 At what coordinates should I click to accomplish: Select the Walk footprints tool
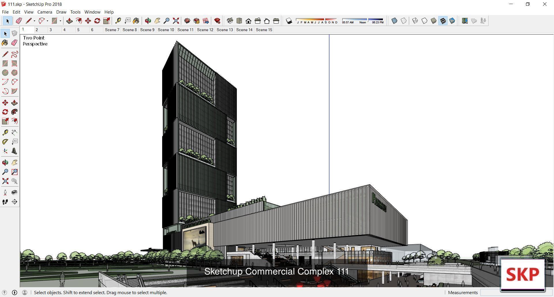[5, 202]
